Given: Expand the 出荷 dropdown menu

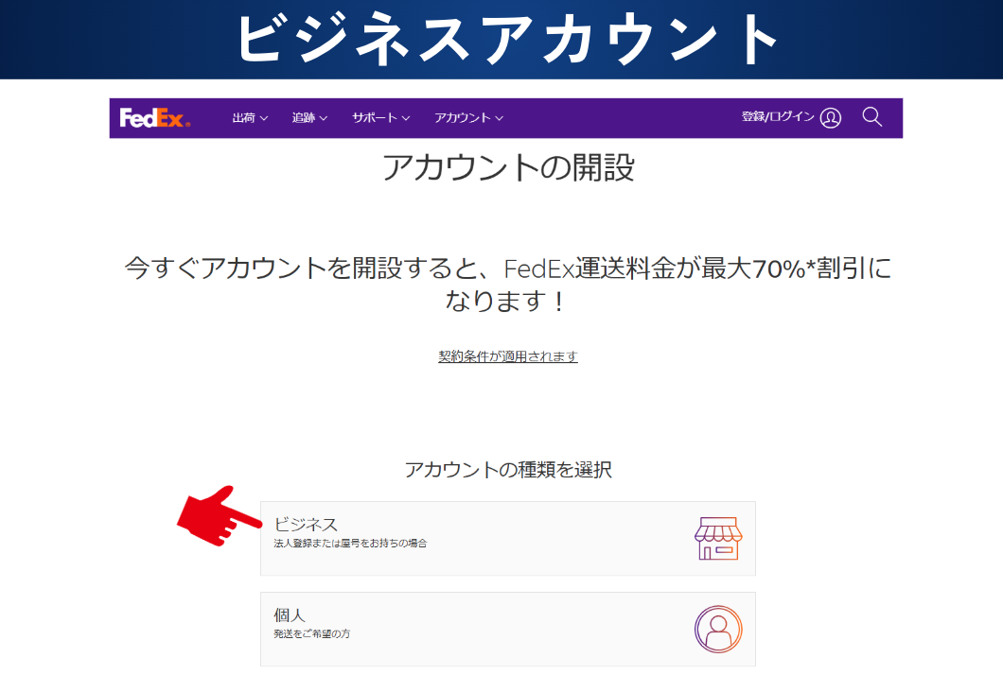Looking at the screenshot, I should tap(250, 117).
